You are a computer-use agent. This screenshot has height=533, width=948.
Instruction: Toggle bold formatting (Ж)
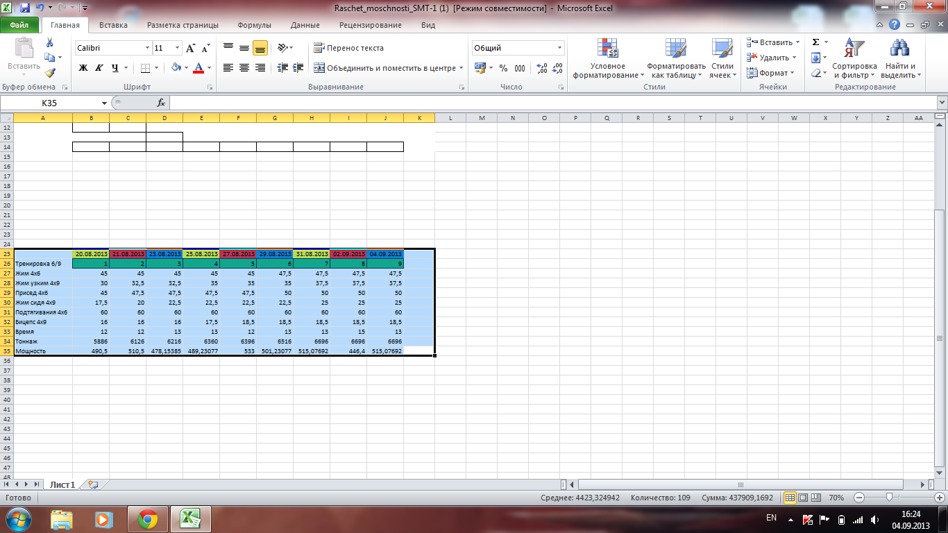[83, 68]
